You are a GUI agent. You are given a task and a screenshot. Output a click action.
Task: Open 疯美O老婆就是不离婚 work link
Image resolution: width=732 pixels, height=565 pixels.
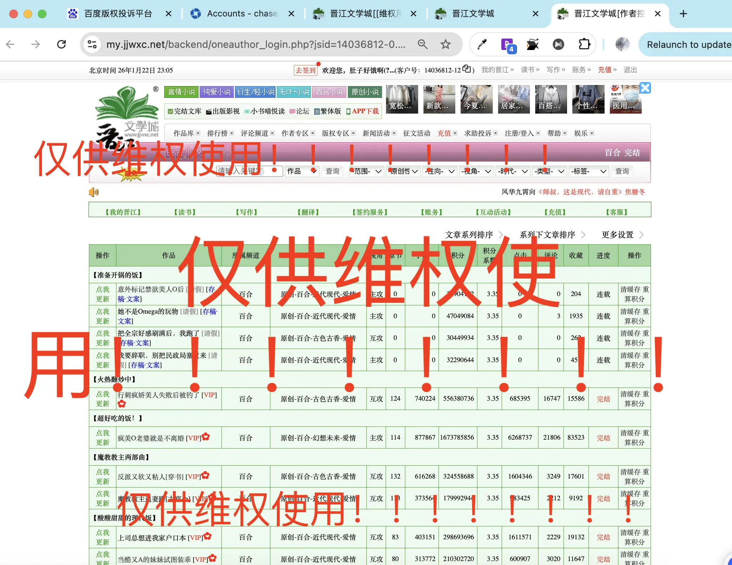[x=151, y=438]
